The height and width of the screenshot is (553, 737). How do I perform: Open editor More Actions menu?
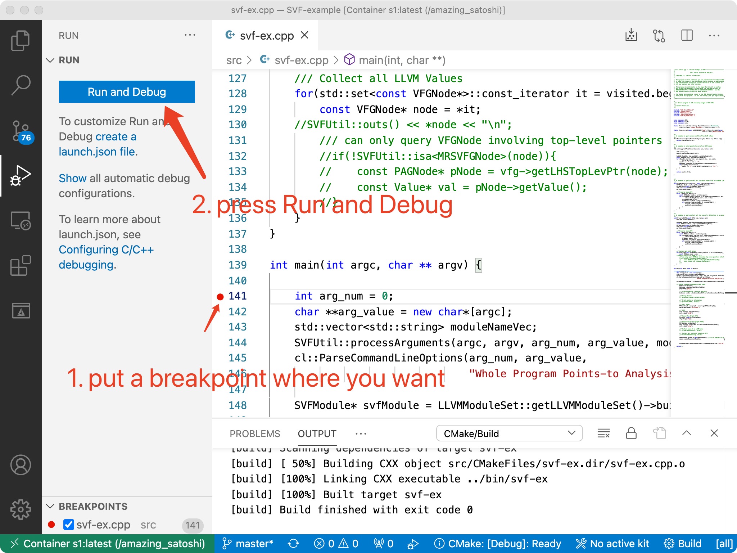714,35
